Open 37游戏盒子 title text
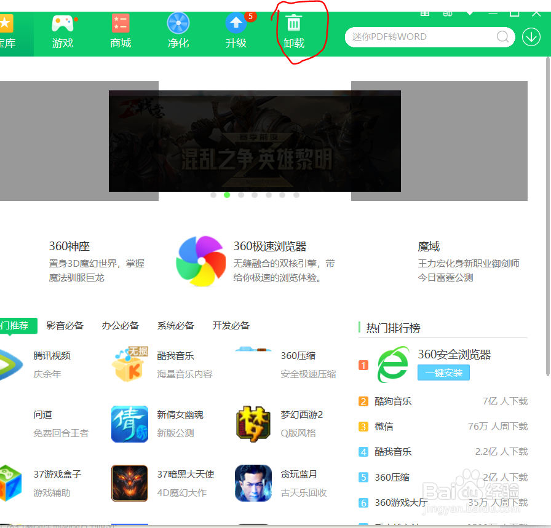The height and width of the screenshot is (528, 551). pyautogui.click(x=57, y=475)
